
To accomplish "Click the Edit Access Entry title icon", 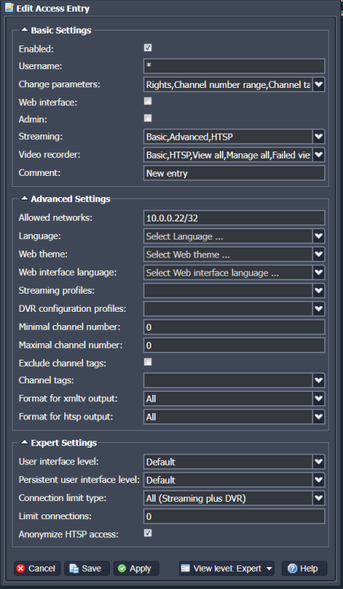I will [x=9, y=8].
